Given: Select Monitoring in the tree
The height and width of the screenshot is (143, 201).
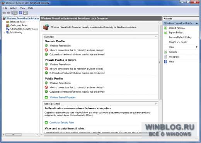Looking at the screenshot, I should coord(16,33).
